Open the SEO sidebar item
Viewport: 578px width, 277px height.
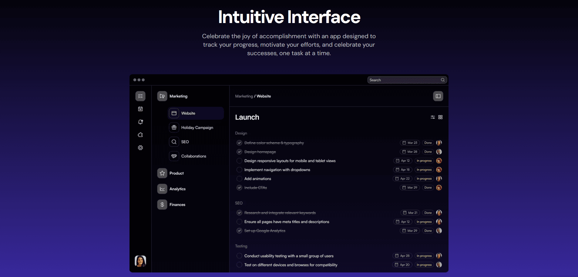click(x=185, y=142)
